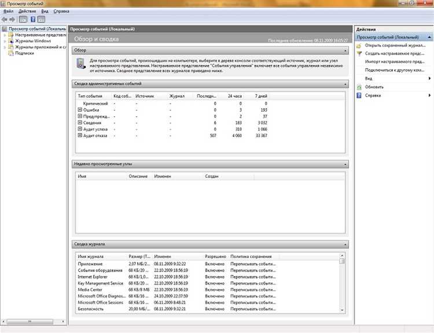Click the journal summary list down scroll arrow

click(342, 310)
